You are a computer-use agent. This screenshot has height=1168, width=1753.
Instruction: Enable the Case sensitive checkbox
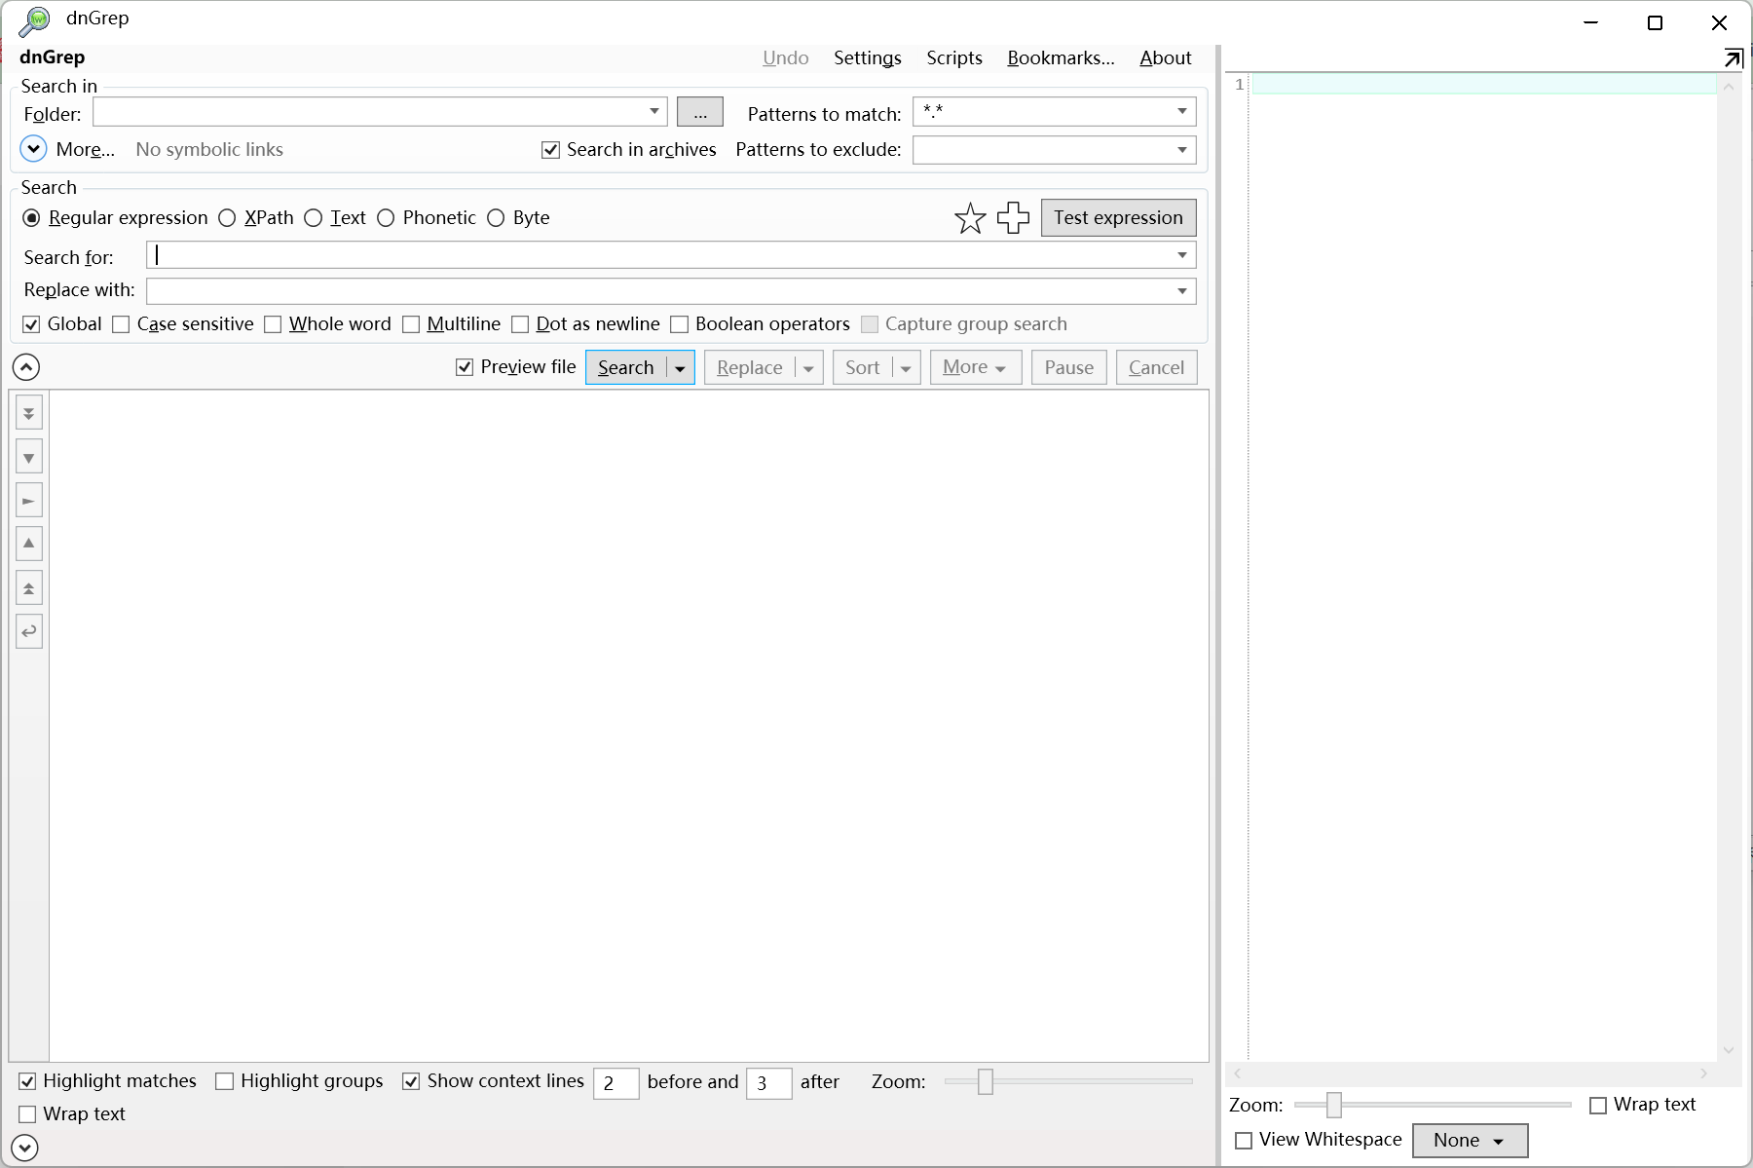pos(121,324)
